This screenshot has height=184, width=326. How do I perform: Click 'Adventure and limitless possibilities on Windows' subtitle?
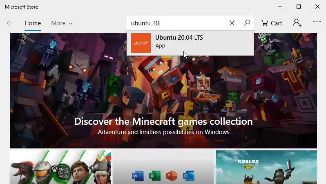pyautogui.click(x=164, y=132)
